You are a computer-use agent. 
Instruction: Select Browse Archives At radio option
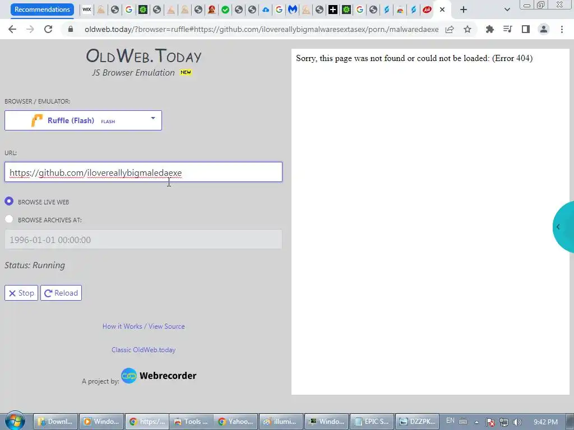9,219
